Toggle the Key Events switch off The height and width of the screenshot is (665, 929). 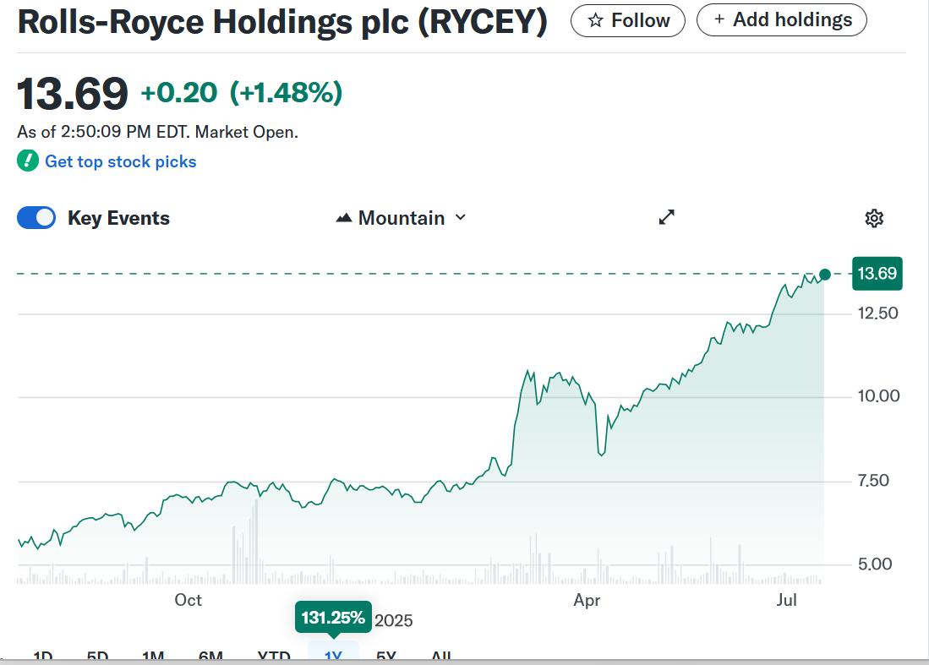pyautogui.click(x=36, y=218)
